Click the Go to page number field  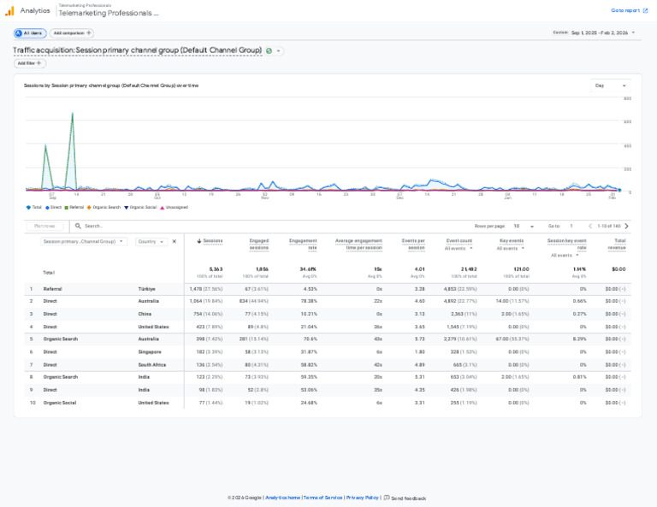click(x=571, y=226)
